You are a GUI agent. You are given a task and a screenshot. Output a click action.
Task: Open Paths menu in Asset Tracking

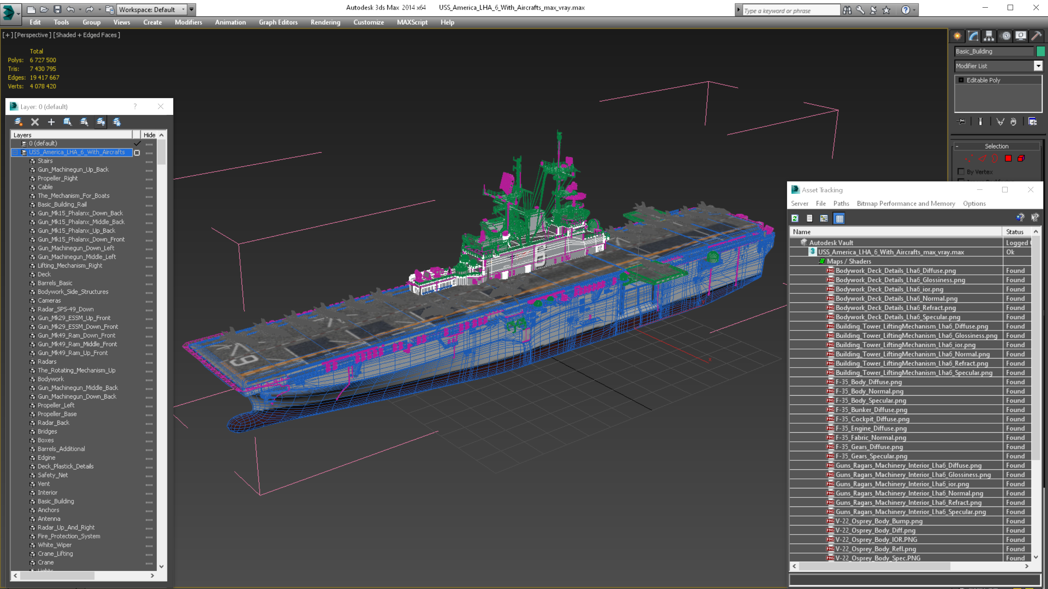click(841, 204)
